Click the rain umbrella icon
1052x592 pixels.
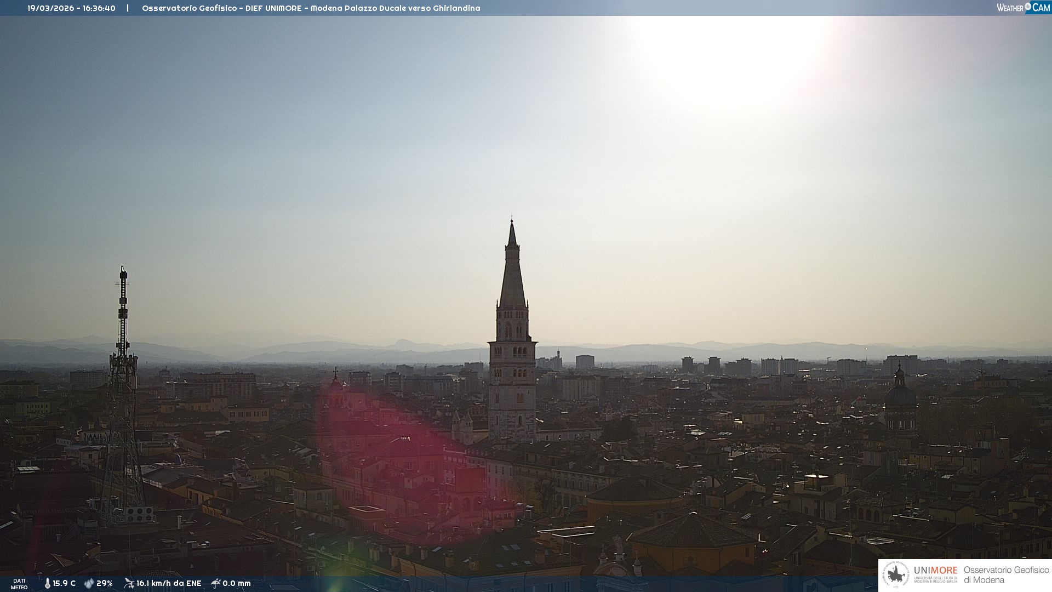(215, 583)
